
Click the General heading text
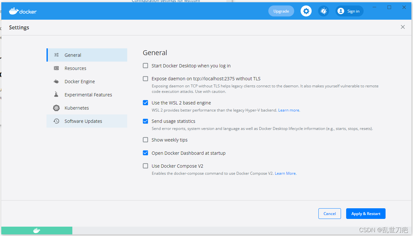[155, 53]
